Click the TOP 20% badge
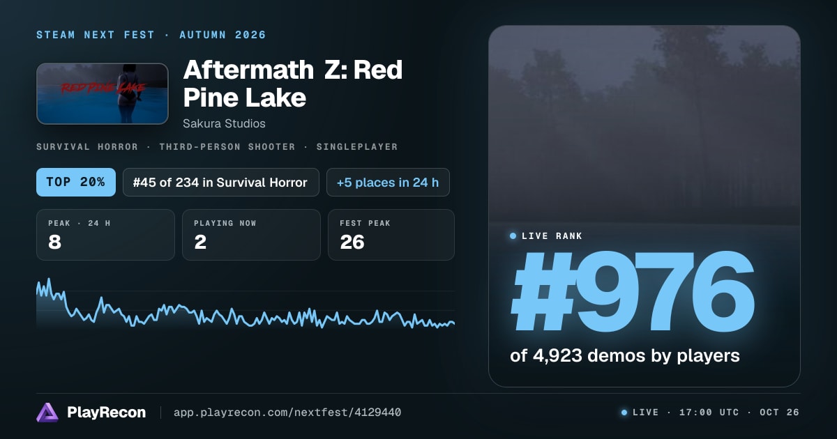 75,183
